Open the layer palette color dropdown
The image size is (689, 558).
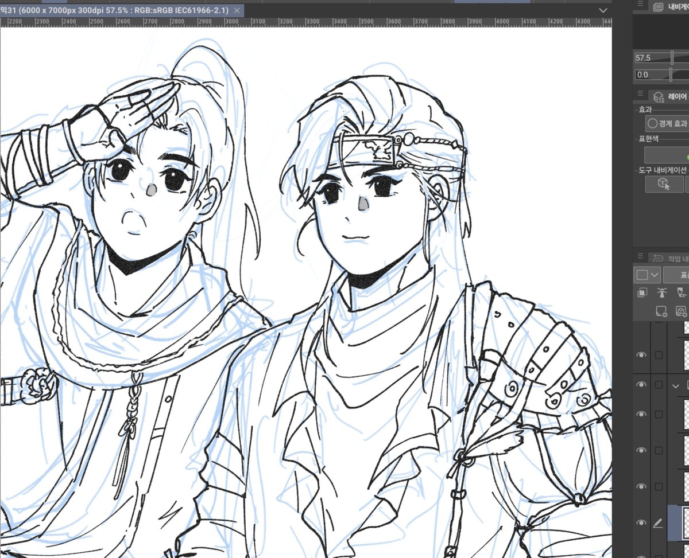(647, 275)
